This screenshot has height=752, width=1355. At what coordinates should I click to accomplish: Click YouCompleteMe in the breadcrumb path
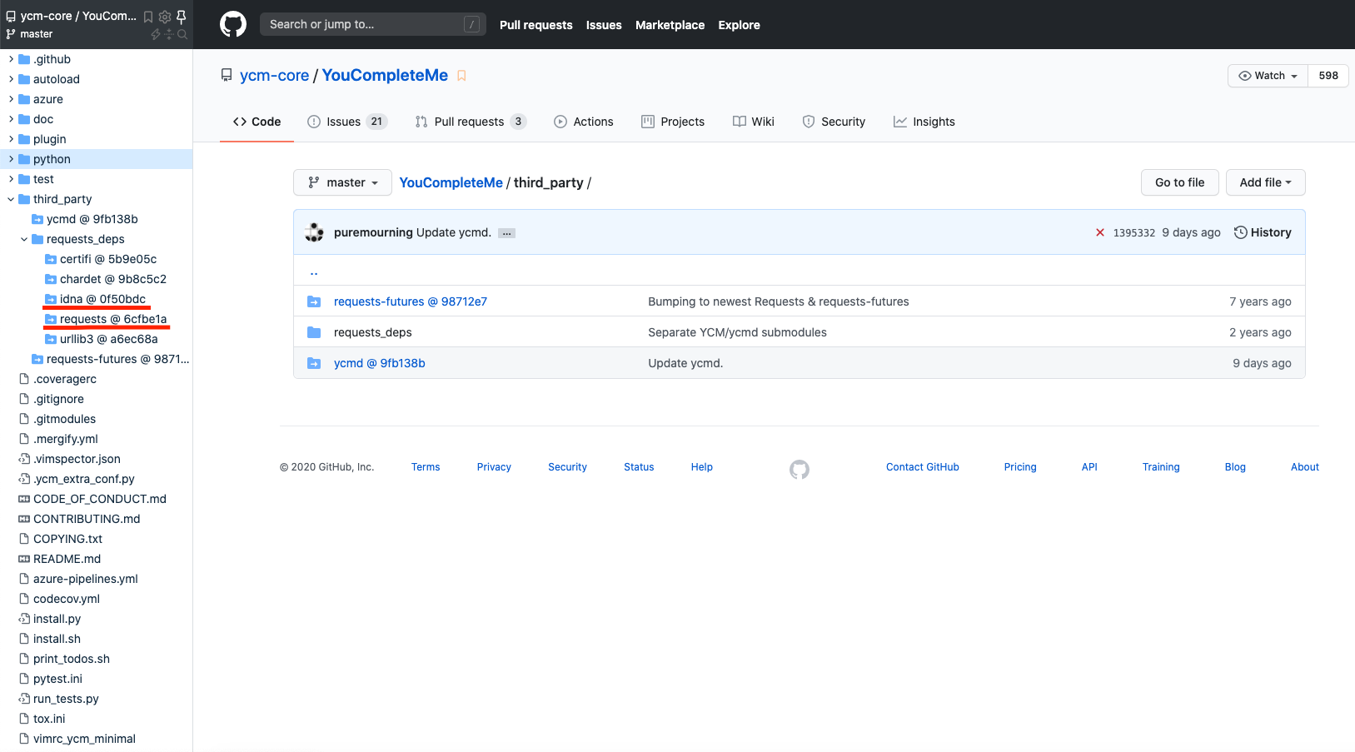click(x=451, y=182)
